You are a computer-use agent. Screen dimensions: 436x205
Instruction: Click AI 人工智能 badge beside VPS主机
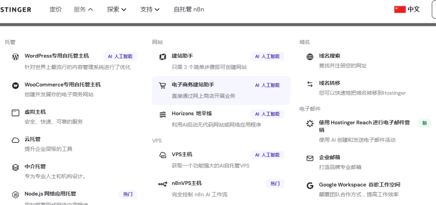pyautogui.click(x=267, y=155)
